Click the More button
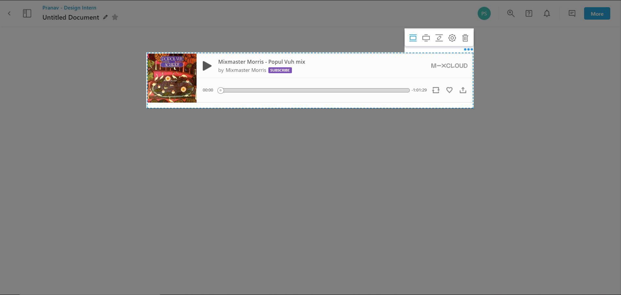This screenshot has width=621, height=295. click(x=597, y=14)
